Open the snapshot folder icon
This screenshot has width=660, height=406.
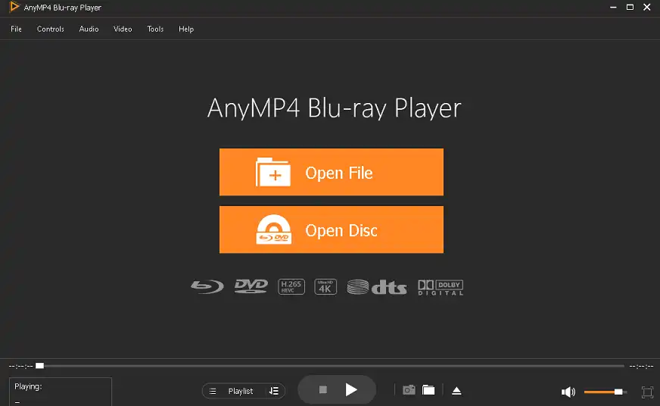428,390
